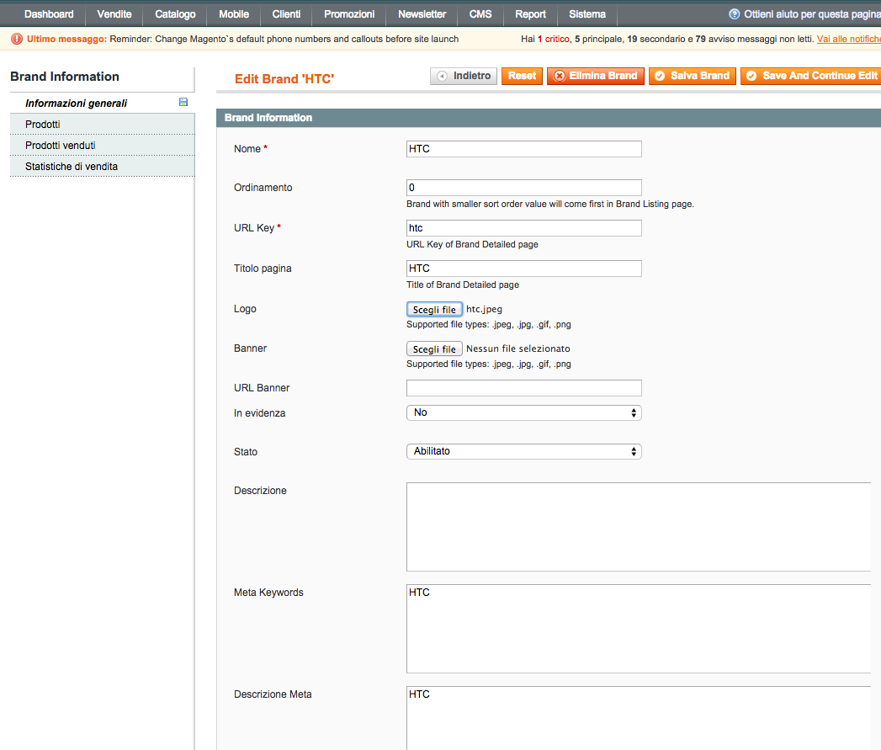Open the Sistema menu

tap(587, 14)
